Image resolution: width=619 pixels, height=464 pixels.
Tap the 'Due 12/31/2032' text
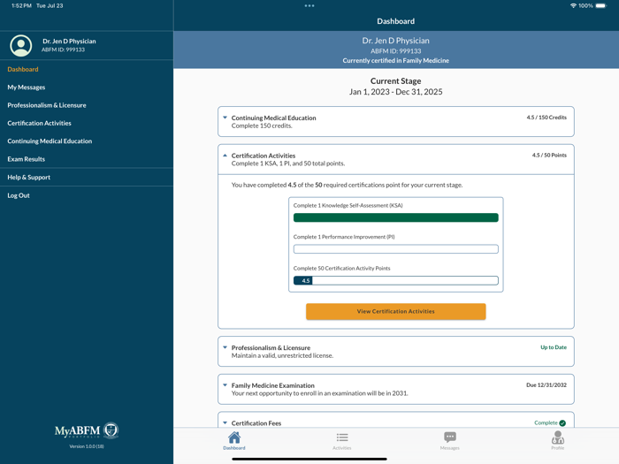coord(546,385)
